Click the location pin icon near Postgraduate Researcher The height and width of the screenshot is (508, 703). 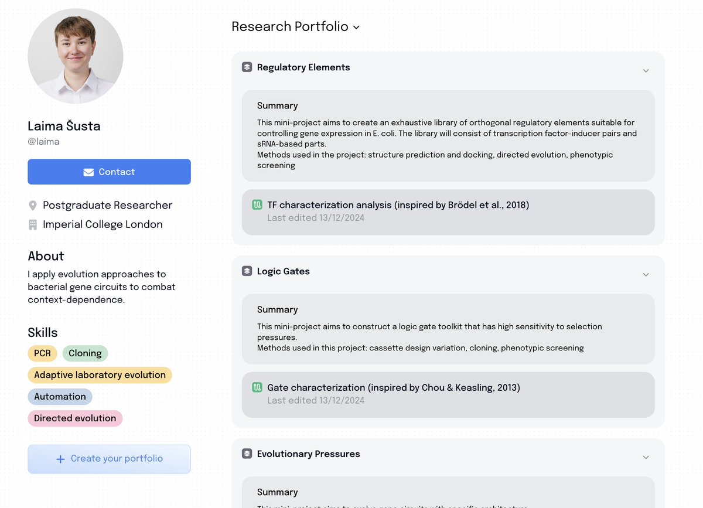(33, 206)
